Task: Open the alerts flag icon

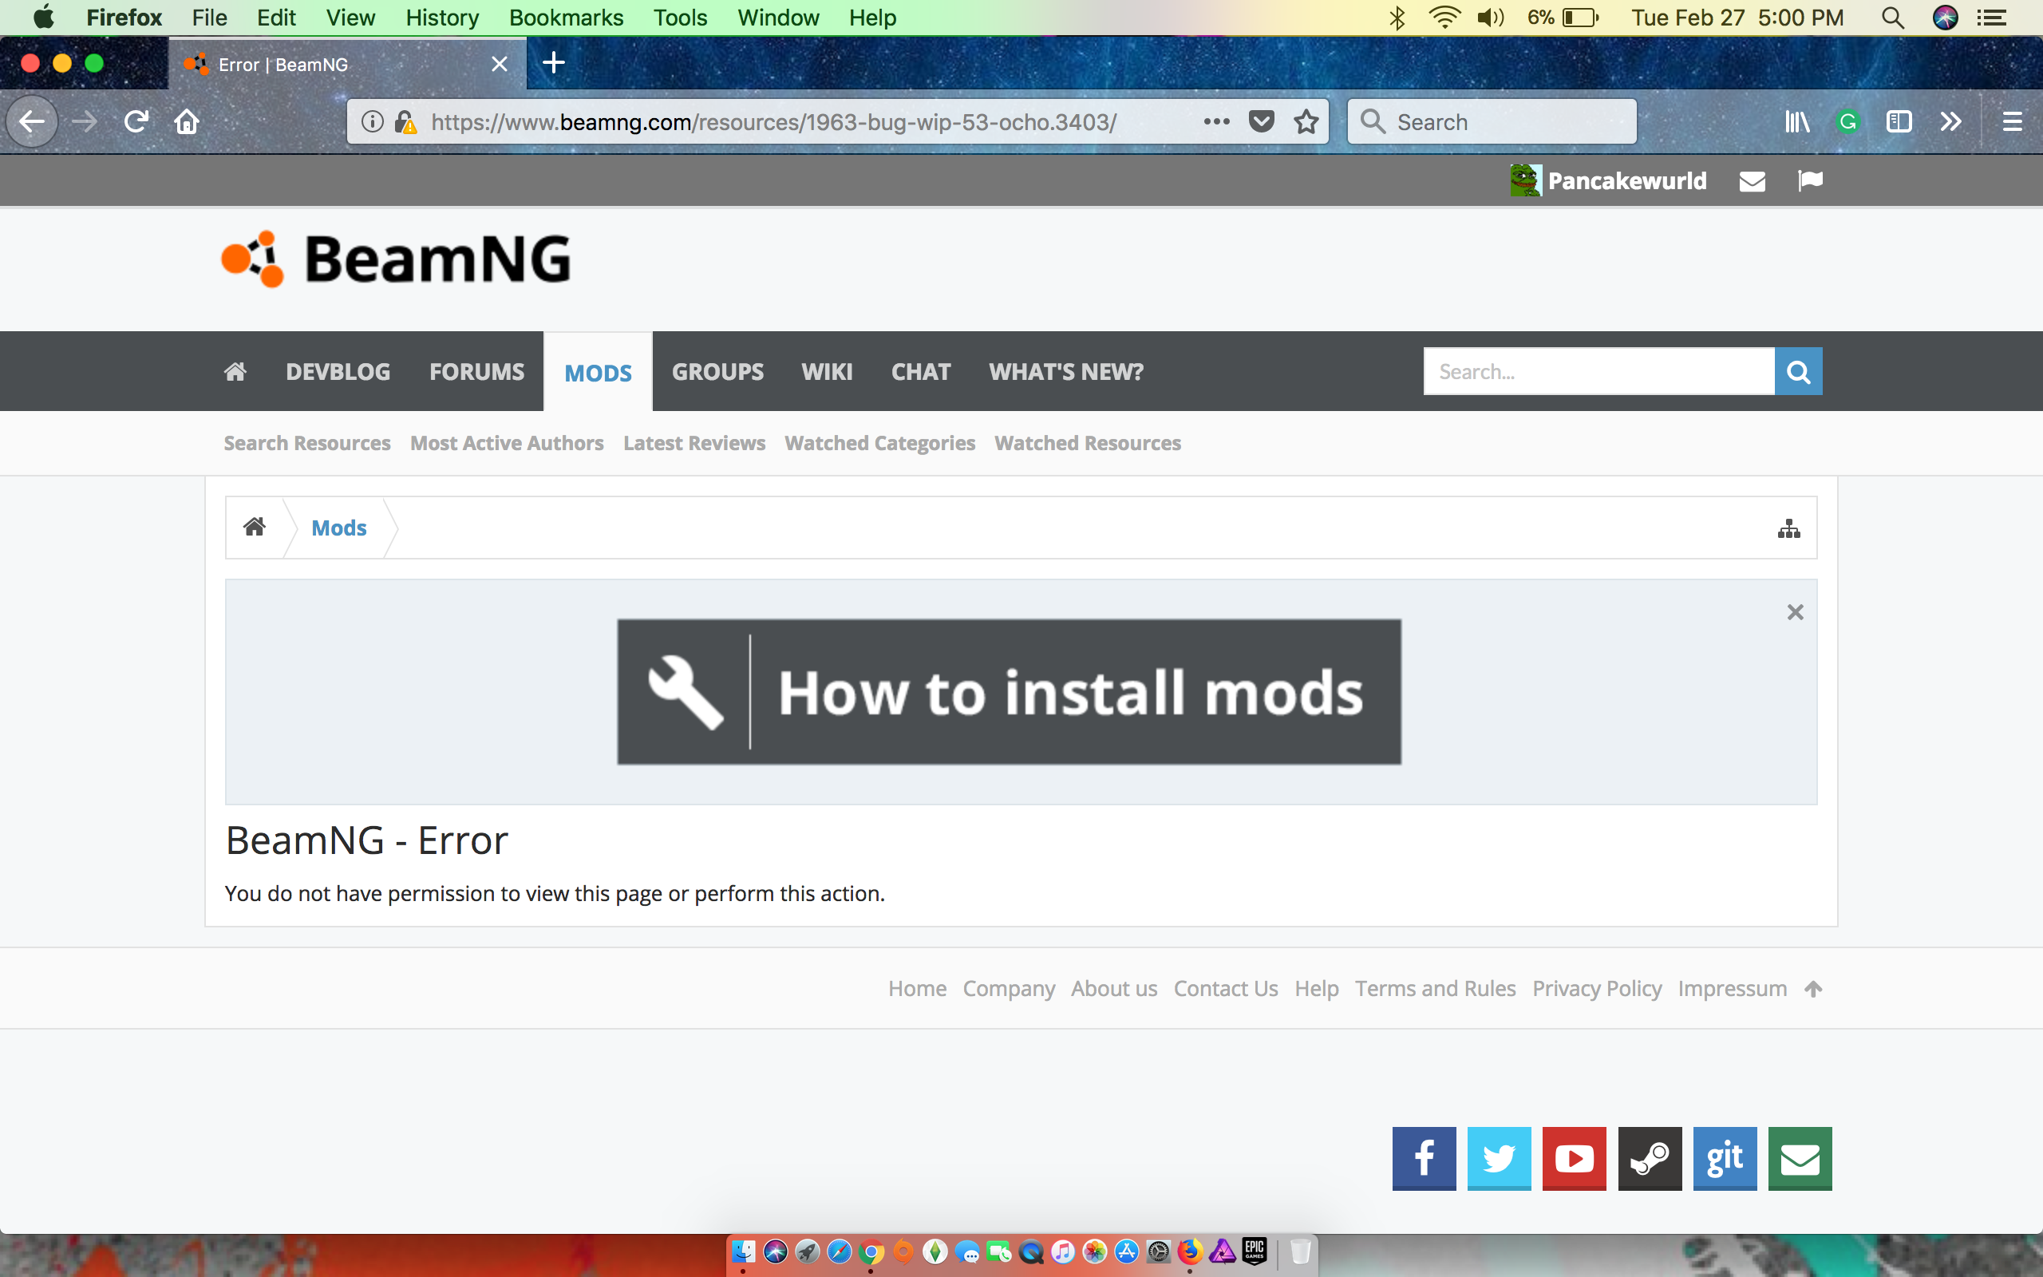Action: 1810,180
